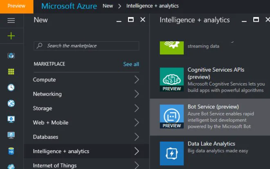The width and height of the screenshot is (270, 169).
Task: Open Bot Service (preview) title
Action: pos(213,107)
